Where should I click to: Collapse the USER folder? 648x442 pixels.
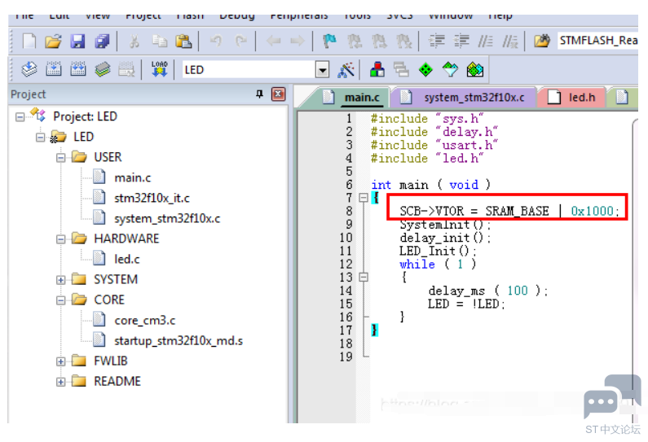coord(61,158)
